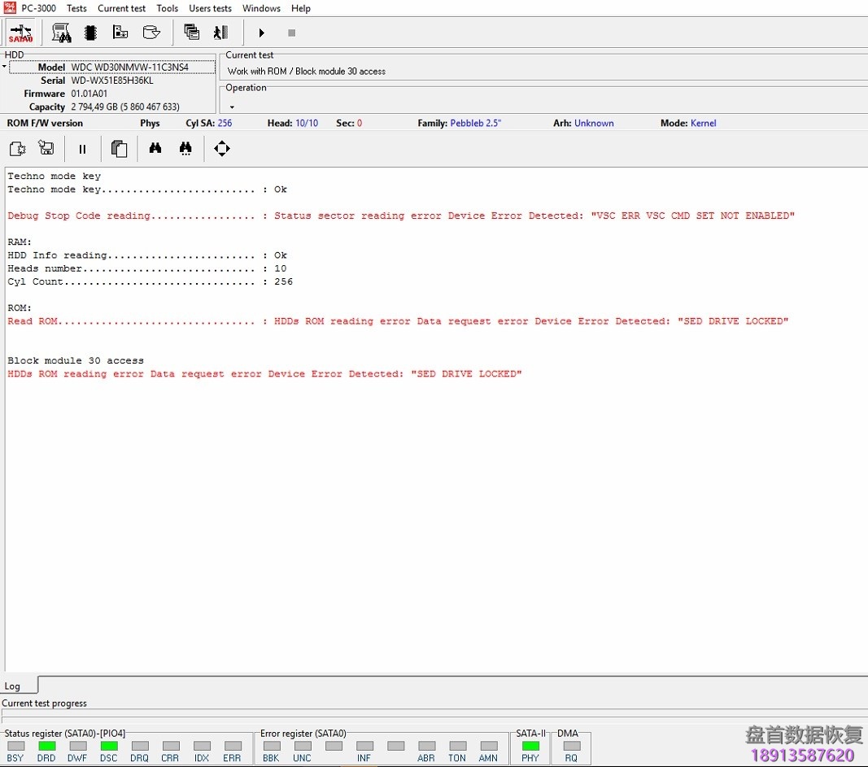Open the resources panel icon next to the chip
This screenshot has width=868, height=767.
tap(120, 33)
